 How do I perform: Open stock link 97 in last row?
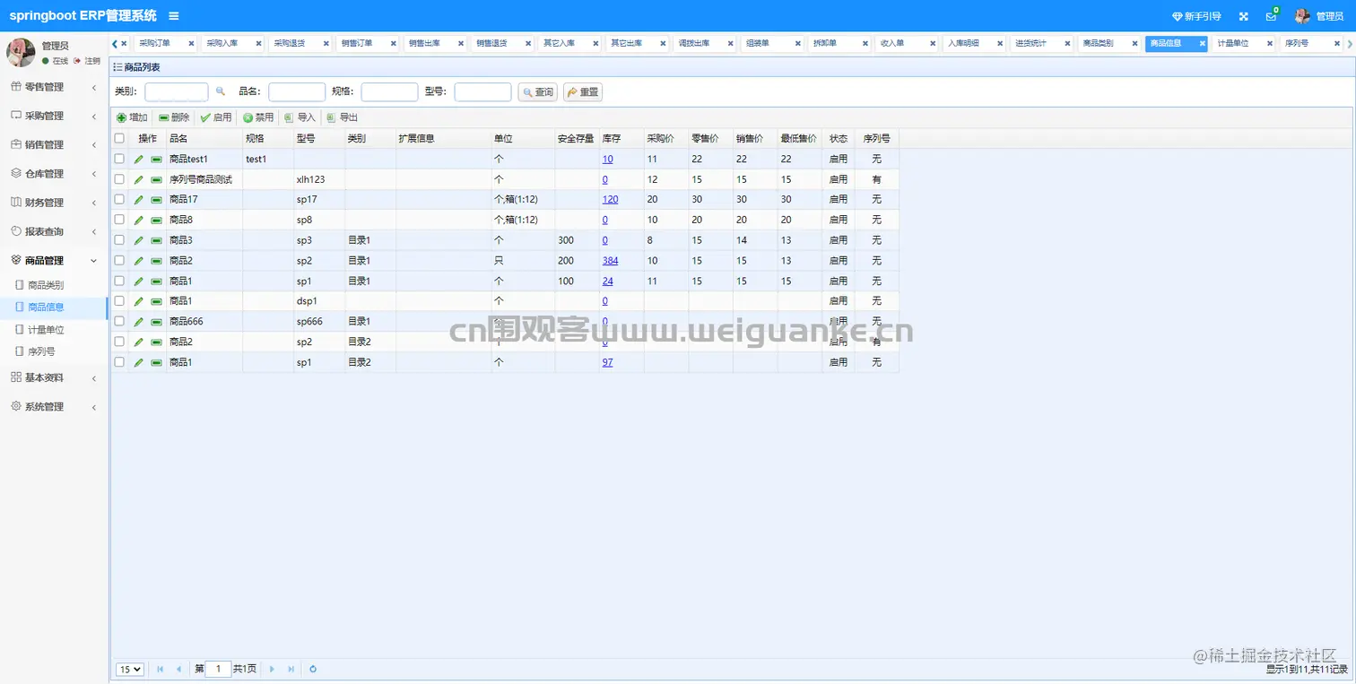608,362
